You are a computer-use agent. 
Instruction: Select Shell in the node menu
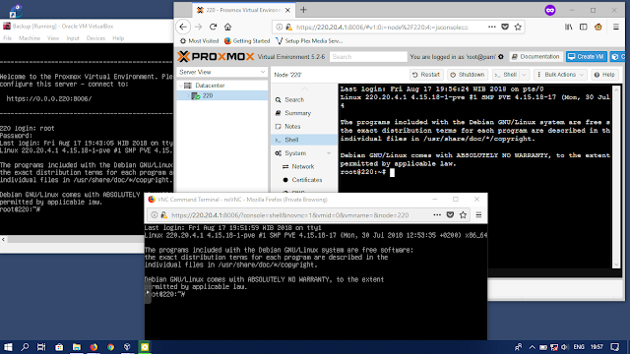pos(304,140)
